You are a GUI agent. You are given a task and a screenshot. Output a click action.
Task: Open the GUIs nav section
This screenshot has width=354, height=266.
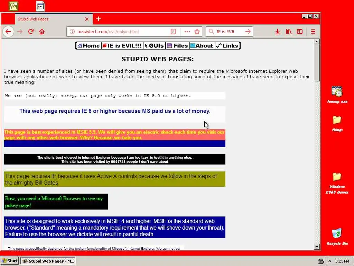click(154, 46)
